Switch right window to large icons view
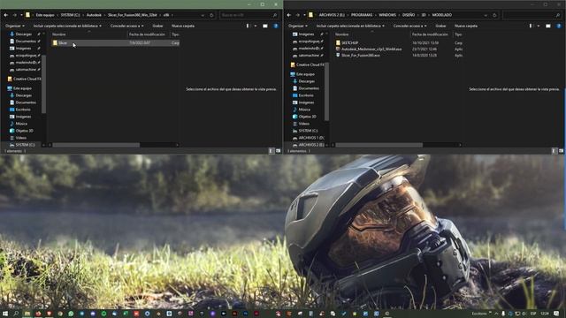This screenshot has width=566, height=318. point(561,151)
